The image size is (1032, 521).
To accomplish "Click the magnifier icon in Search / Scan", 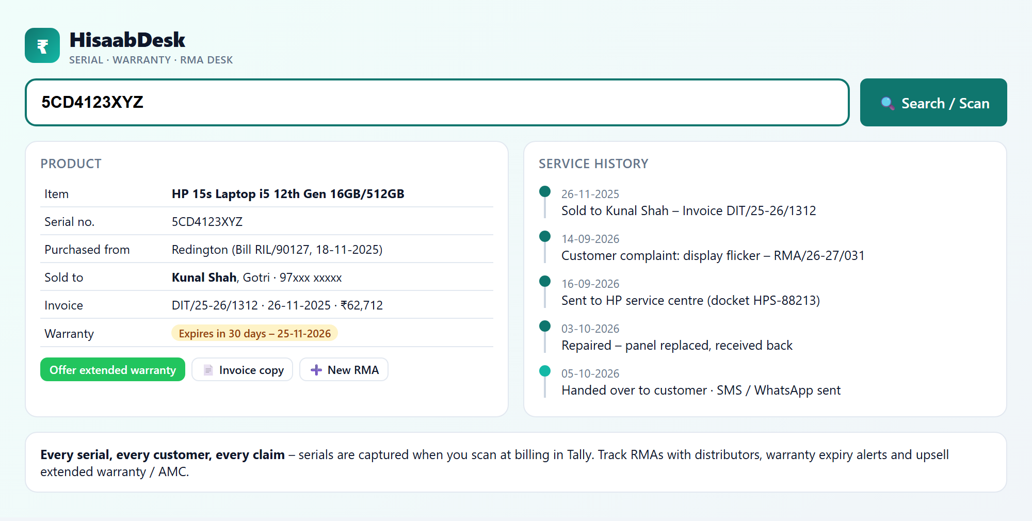I will coord(888,103).
